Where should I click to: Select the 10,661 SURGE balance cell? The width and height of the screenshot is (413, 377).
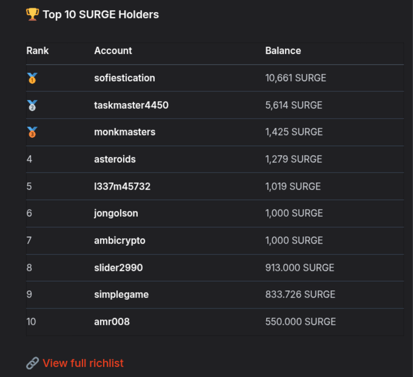pyautogui.click(x=296, y=78)
